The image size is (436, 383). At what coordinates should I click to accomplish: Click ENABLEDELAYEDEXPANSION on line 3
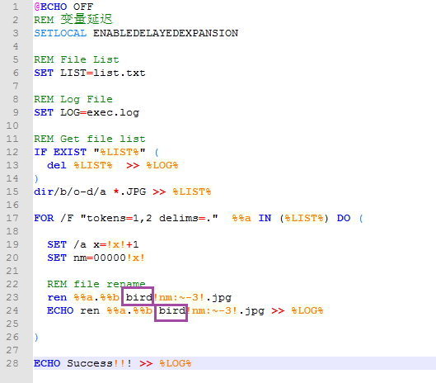pyautogui.click(x=166, y=33)
